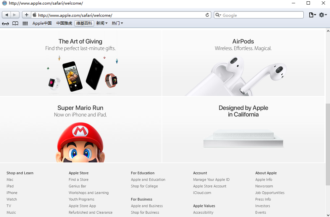Minimize the Safari window
This screenshot has height=217, width=330.
[293, 3]
